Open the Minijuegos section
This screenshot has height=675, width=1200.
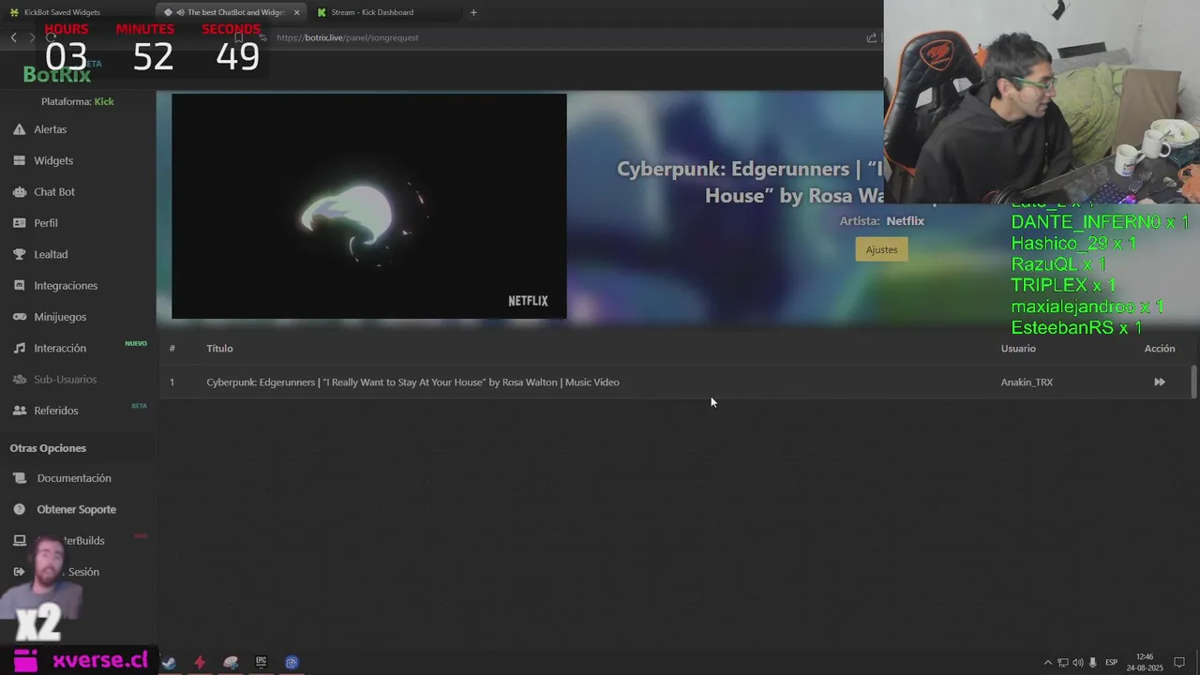[x=60, y=317]
